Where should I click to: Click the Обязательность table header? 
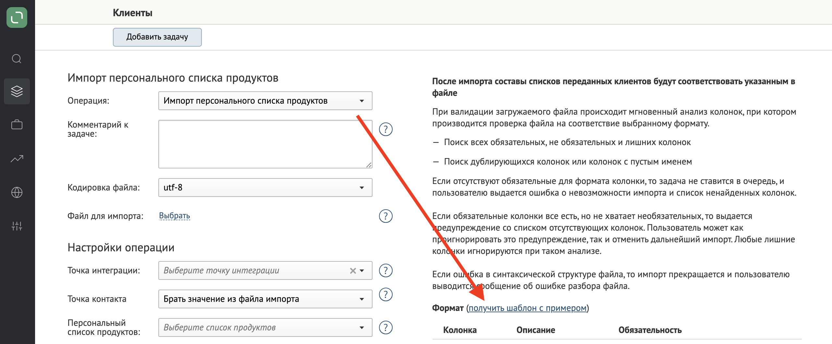pyautogui.click(x=650, y=330)
